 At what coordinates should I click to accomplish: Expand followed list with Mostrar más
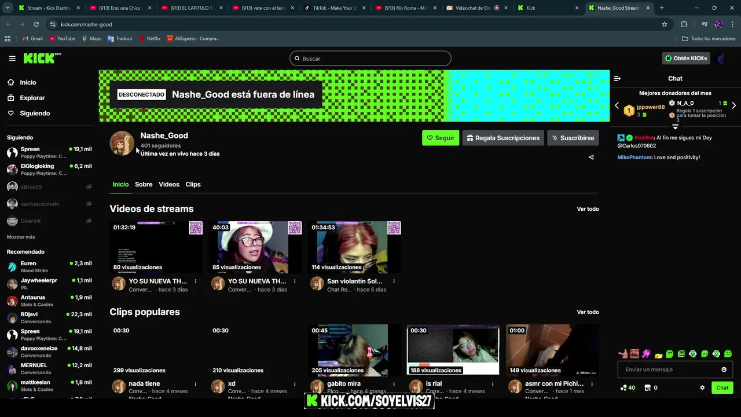tap(21, 237)
